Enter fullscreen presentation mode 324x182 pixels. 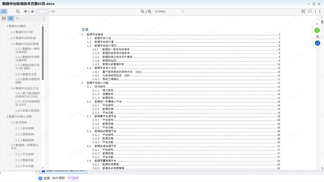coord(303,11)
